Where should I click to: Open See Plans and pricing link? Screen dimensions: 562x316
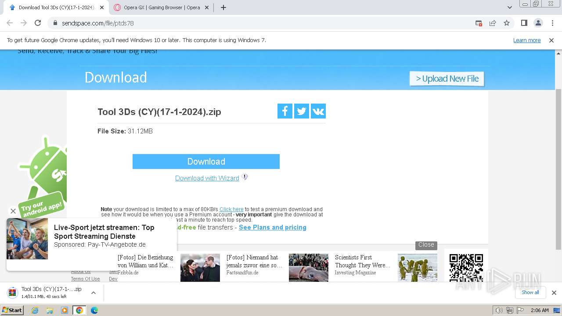click(x=273, y=227)
